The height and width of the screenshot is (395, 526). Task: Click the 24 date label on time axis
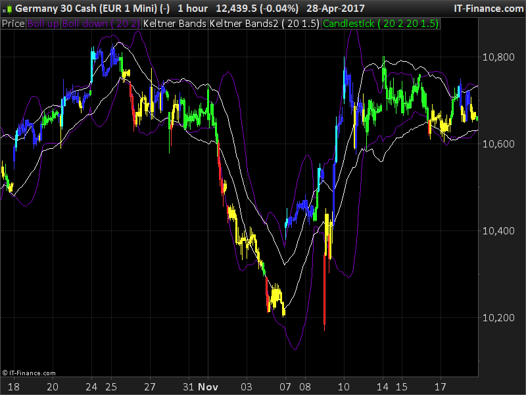91,387
